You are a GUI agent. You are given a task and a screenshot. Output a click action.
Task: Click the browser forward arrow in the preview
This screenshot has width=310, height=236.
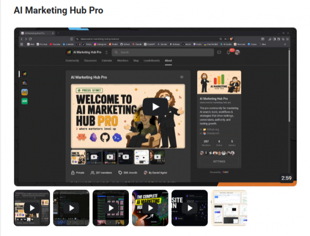pos(26,39)
